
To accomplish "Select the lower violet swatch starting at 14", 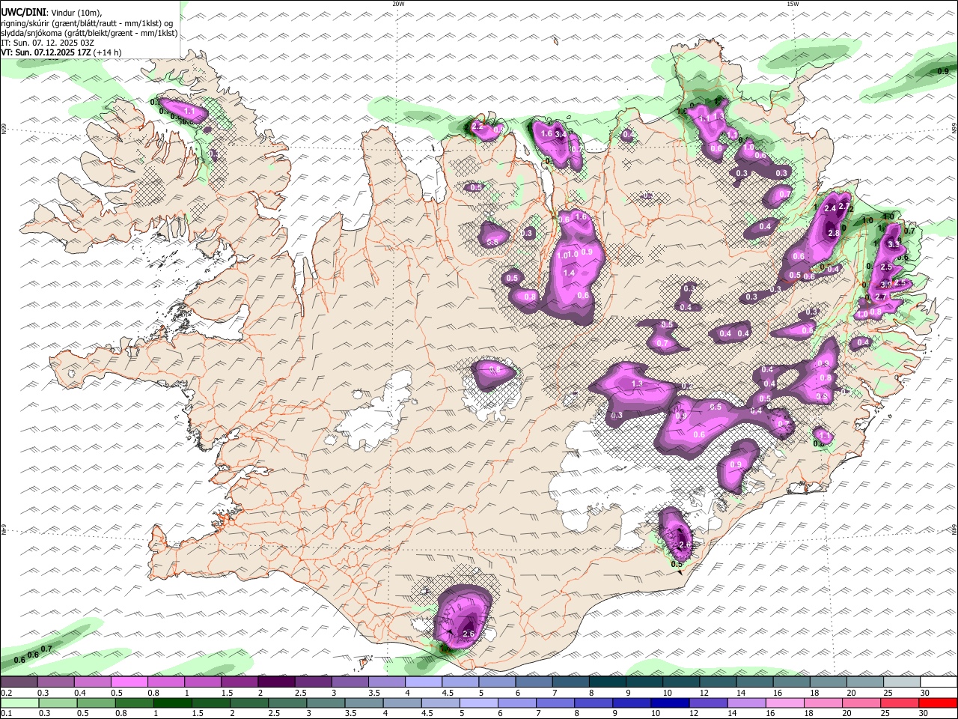I will click(x=745, y=703).
